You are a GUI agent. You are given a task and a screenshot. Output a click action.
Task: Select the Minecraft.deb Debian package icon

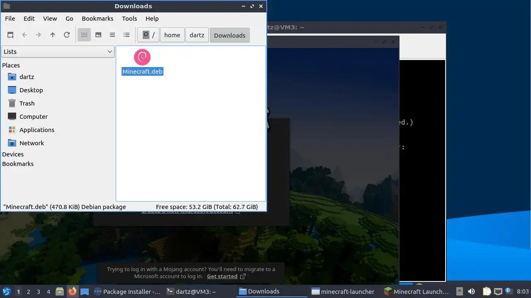pyautogui.click(x=142, y=57)
